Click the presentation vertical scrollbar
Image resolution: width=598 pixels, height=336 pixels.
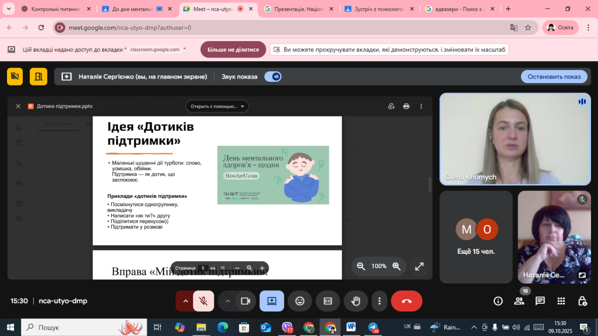click(x=430, y=185)
